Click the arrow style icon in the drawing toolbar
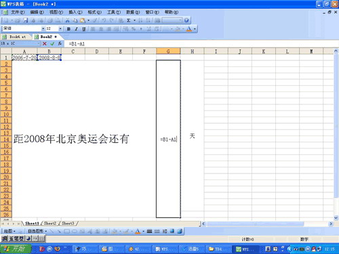Screen dimensions: 339x254 point(165,231)
